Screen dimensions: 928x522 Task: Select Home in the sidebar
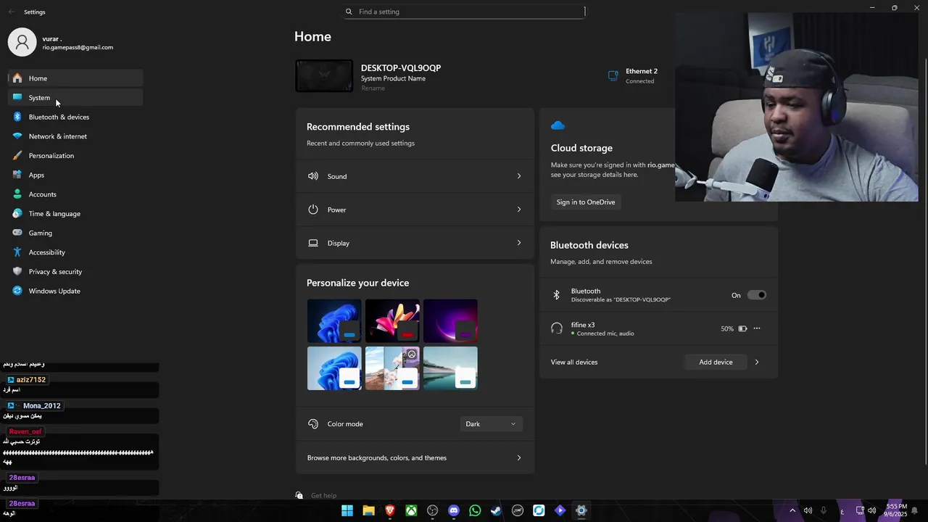[75, 78]
